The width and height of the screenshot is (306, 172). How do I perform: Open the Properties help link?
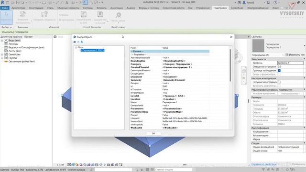point(264,164)
